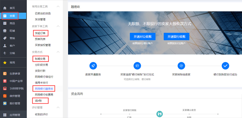Click the clipboard icon beside 交易
The height and width of the screenshot is (118, 242).
5,16
